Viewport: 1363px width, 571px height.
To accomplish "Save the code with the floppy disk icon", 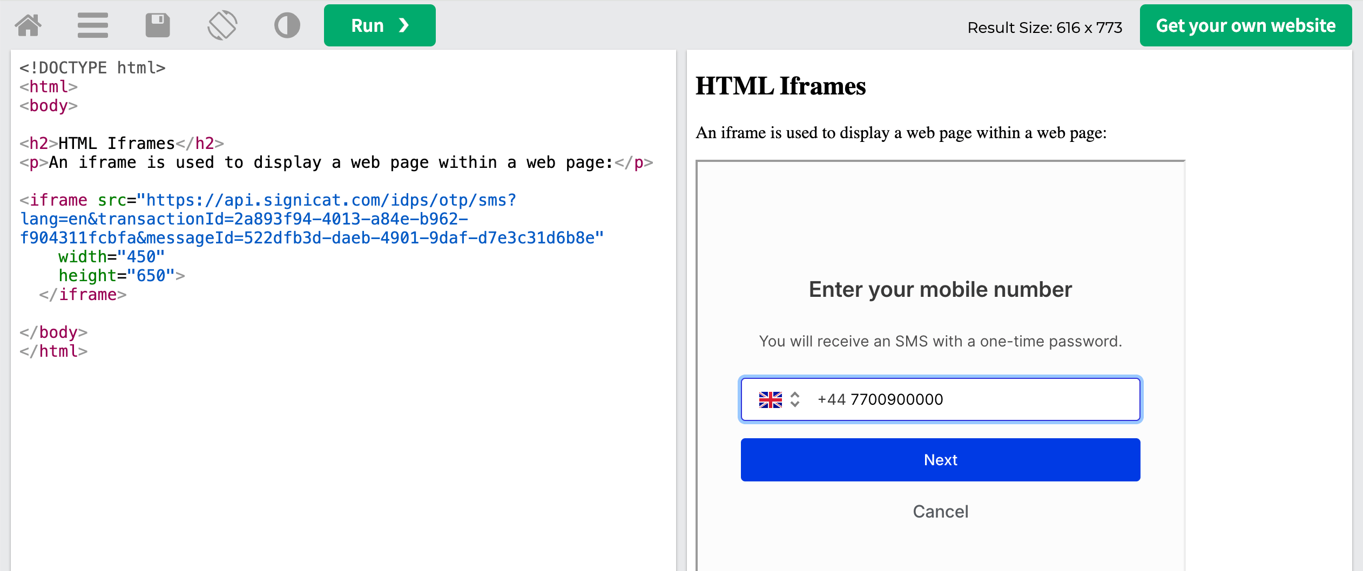I will click(157, 24).
